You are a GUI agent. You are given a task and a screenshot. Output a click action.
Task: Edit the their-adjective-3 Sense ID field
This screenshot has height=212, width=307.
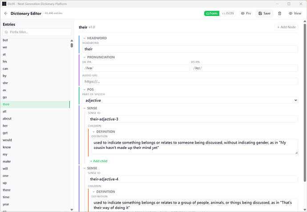193,119
